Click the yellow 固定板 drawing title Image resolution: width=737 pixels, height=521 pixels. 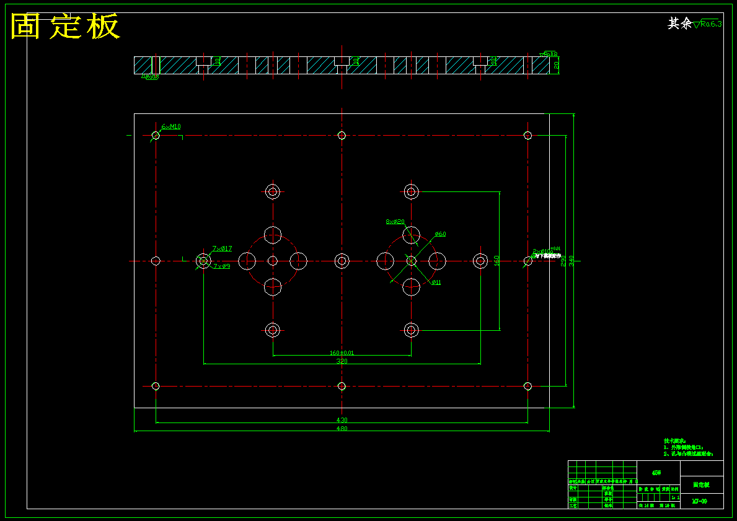click(65, 26)
